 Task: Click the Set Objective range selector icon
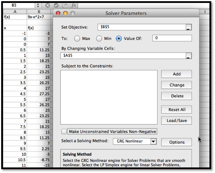click(x=189, y=27)
